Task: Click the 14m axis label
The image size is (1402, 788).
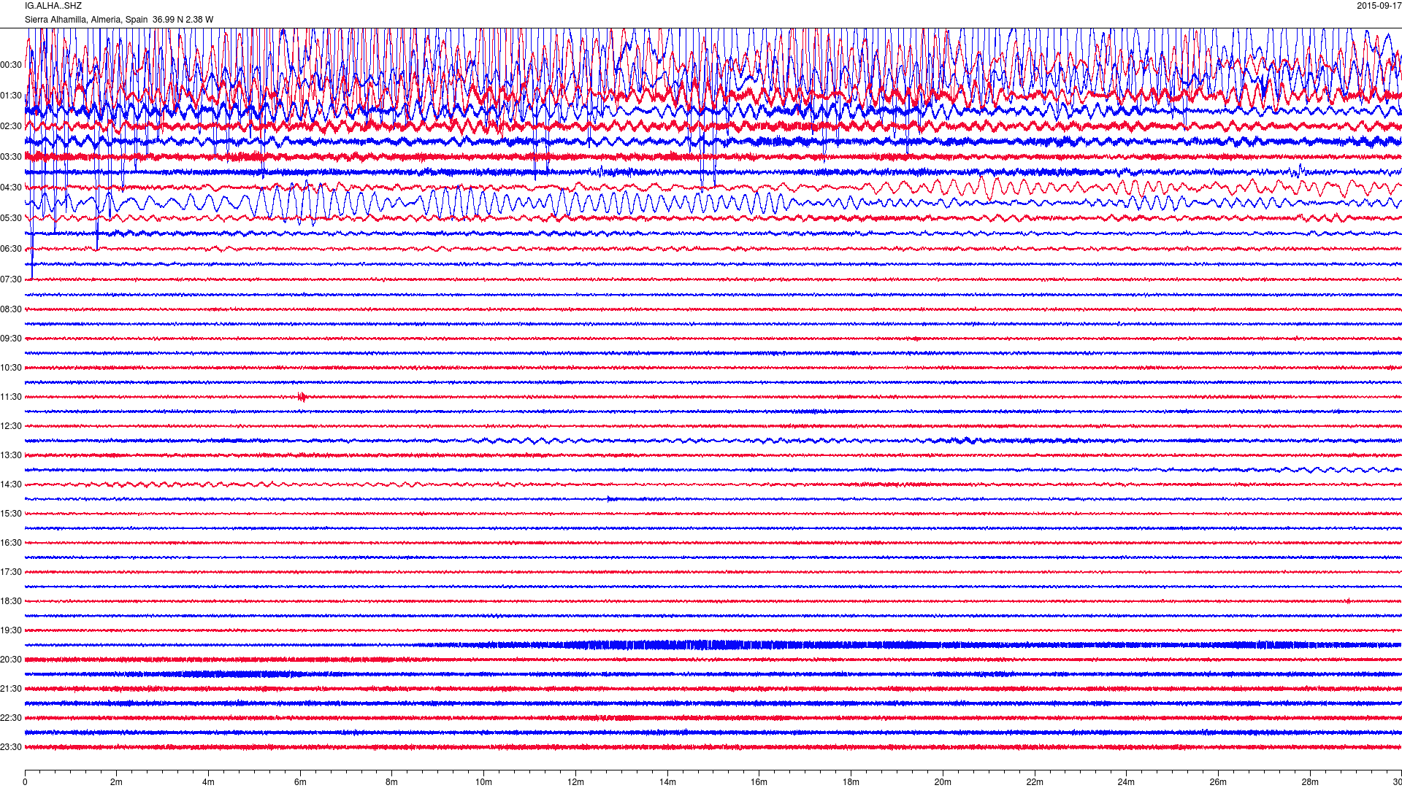Action: tap(667, 782)
